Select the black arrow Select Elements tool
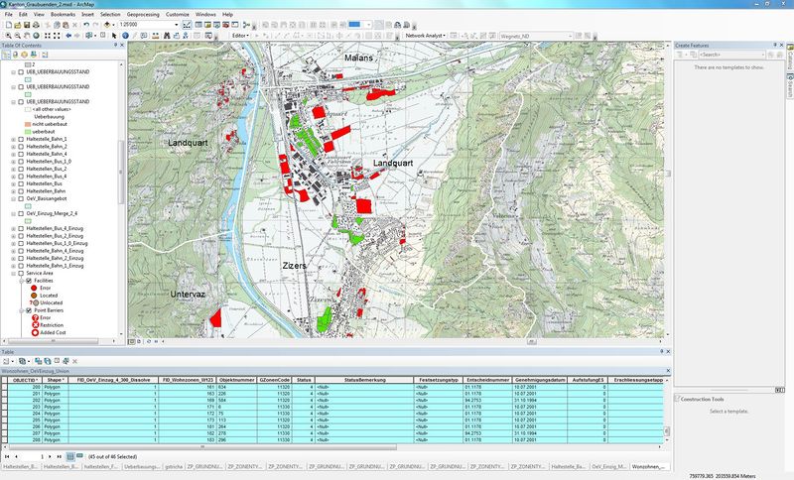The height and width of the screenshot is (480, 794). click(x=114, y=35)
